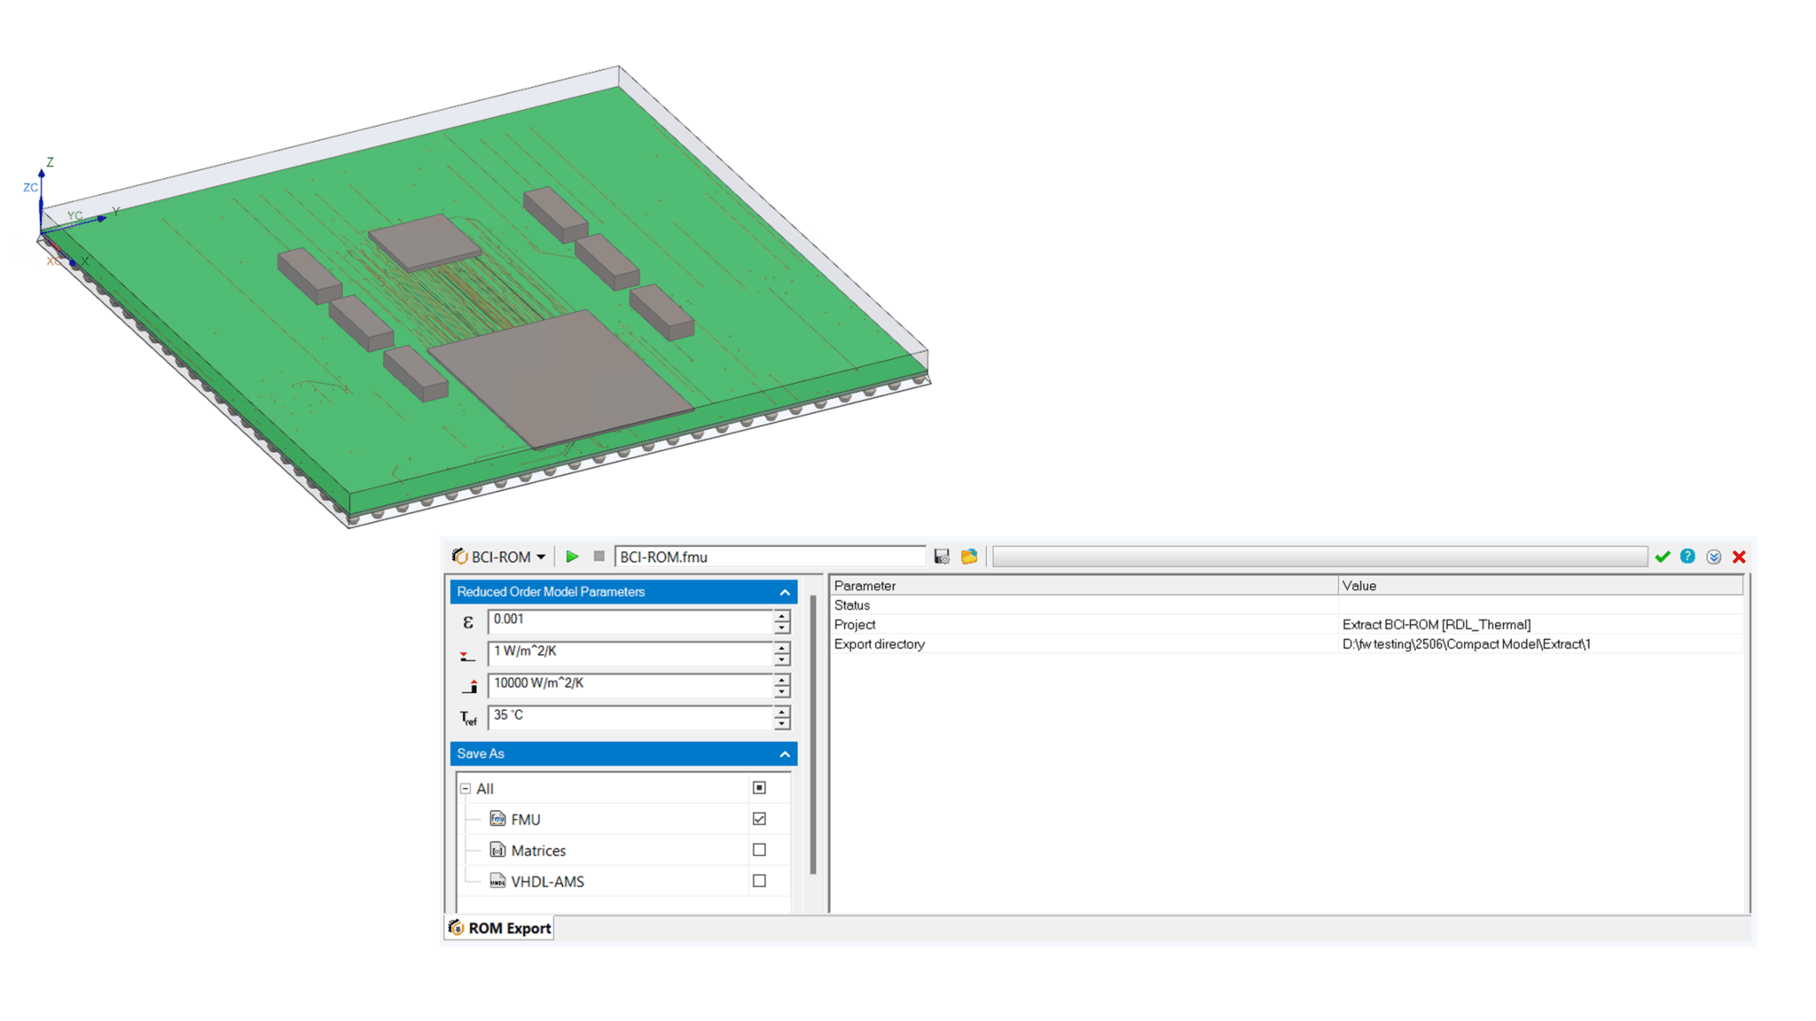Click the open folder icon beside save icon

[969, 557]
